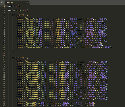Click line number 1 in gutter
Viewport: 125px width, 107px height.
pos(4,6)
